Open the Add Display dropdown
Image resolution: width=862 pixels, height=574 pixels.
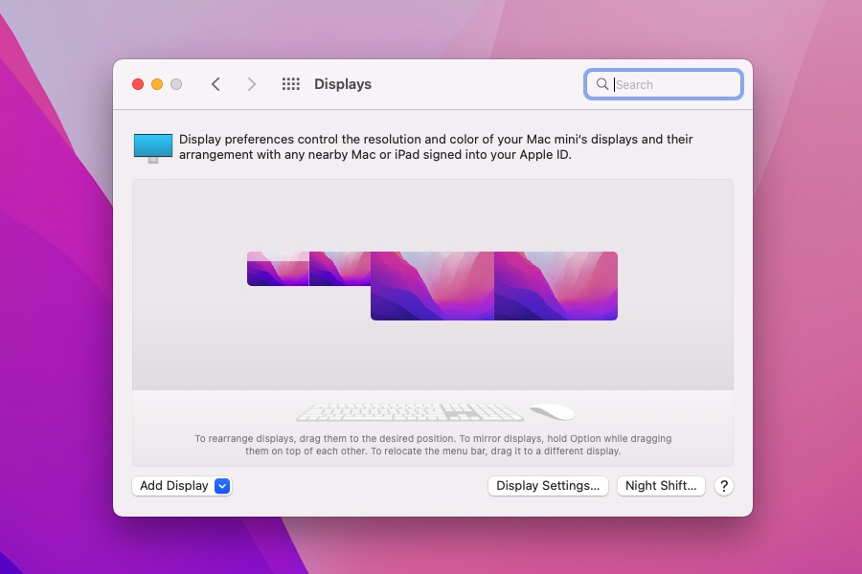(181, 486)
